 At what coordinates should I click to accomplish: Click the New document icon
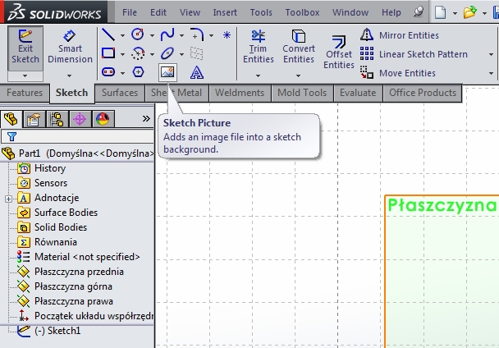coord(441,12)
